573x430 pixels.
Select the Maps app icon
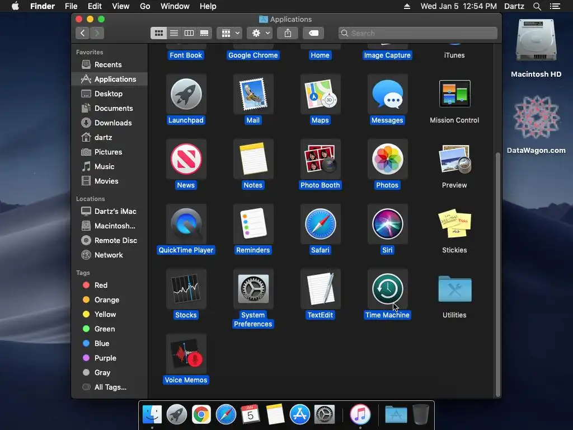point(320,94)
